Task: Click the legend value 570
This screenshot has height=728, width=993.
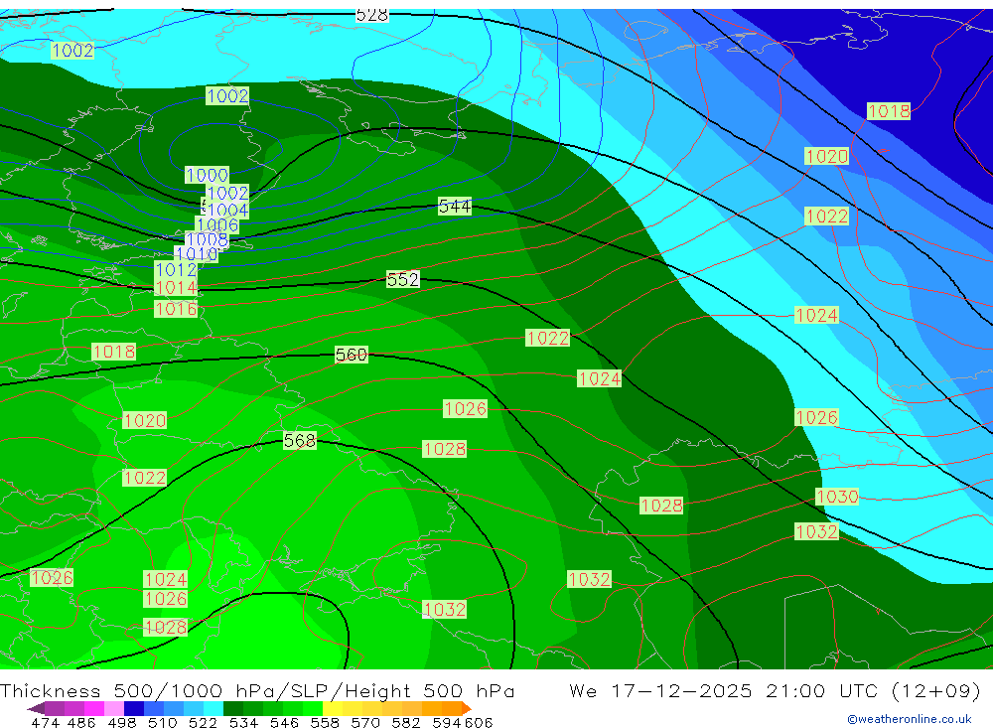Action: 365,722
